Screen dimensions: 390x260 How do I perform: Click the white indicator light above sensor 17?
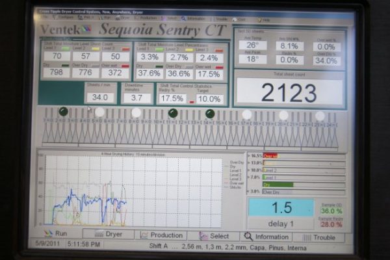click(x=247, y=114)
